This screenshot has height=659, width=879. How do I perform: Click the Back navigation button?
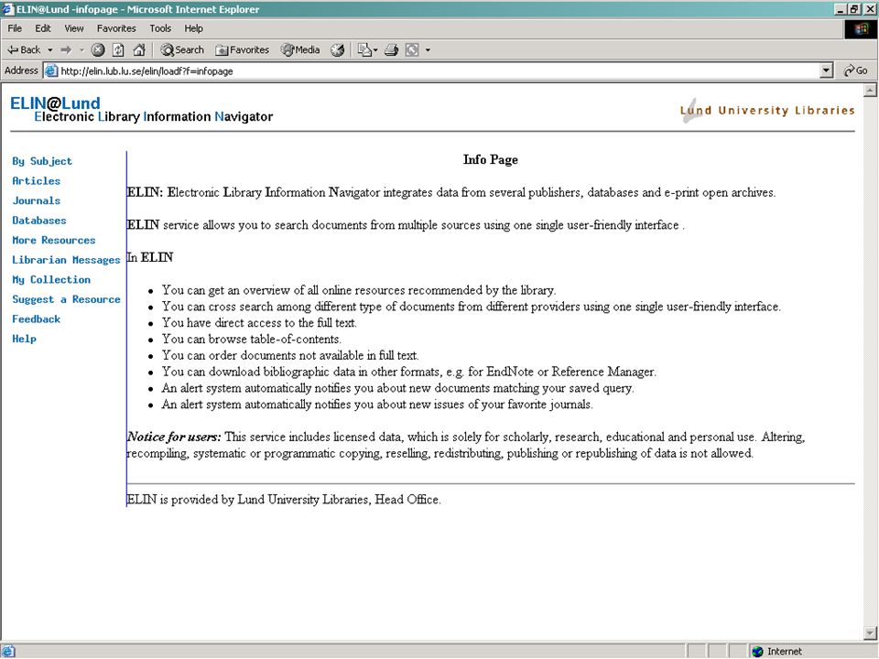tap(24, 49)
